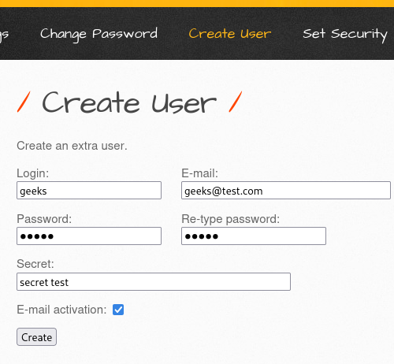The image size is (394, 364).
Task: Open the partially visible leftmost navigation item
Action: coord(4,35)
